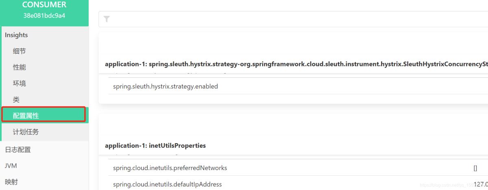Screen dimensions: 488x190
Task: Click the CONSUMER application title
Action: (x=44, y=5)
